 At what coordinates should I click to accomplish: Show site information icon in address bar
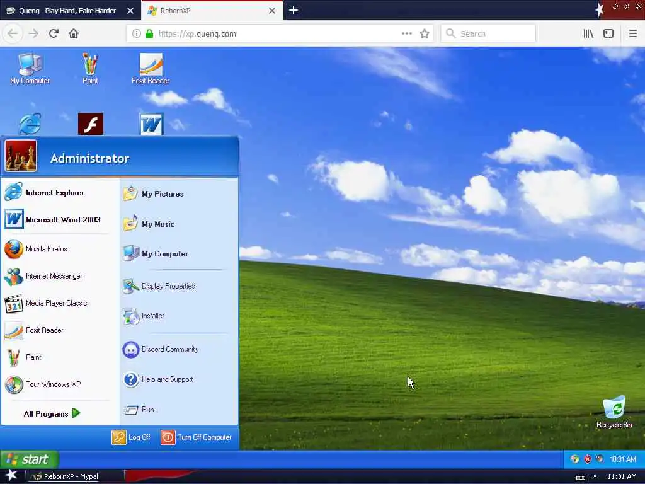tap(137, 34)
